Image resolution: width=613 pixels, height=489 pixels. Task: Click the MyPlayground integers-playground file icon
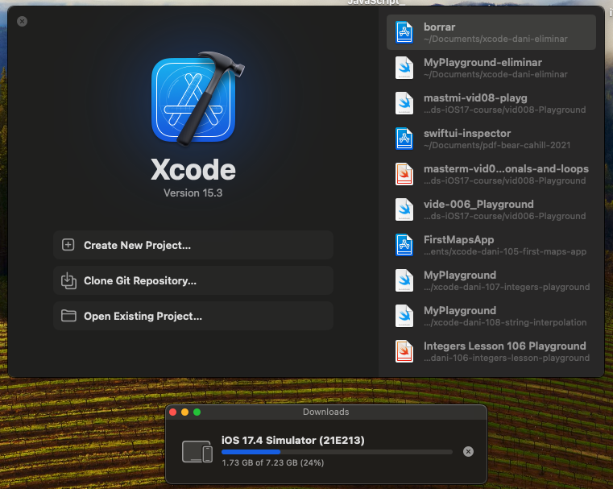click(x=404, y=280)
